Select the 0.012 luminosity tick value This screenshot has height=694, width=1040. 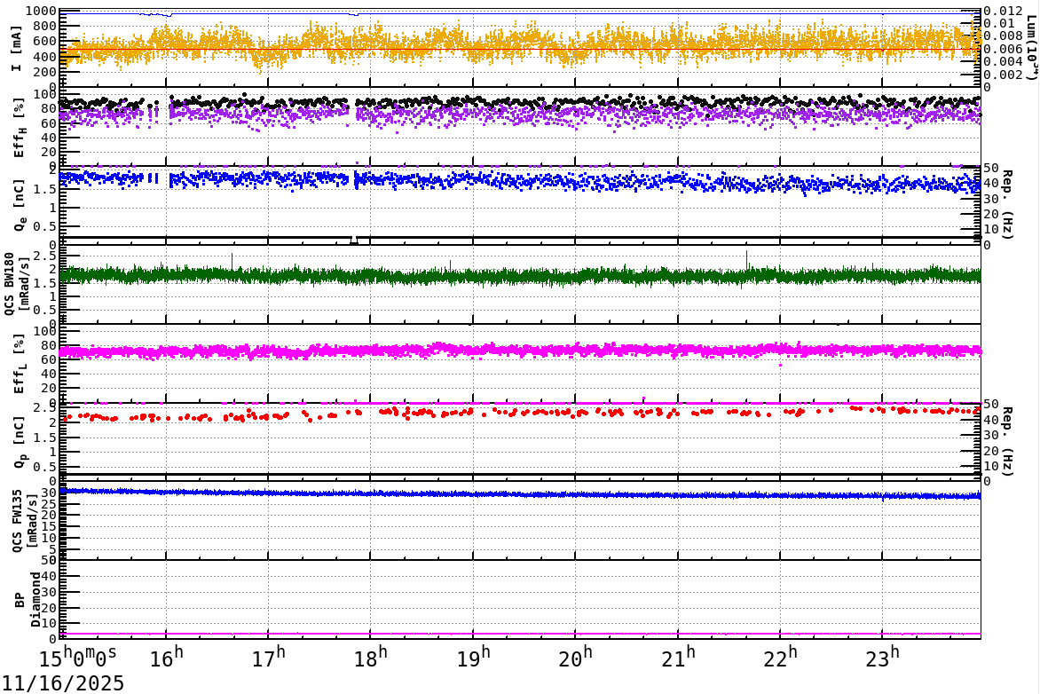[1003, 11]
